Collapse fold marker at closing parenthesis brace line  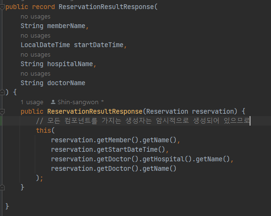click(2, 92)
